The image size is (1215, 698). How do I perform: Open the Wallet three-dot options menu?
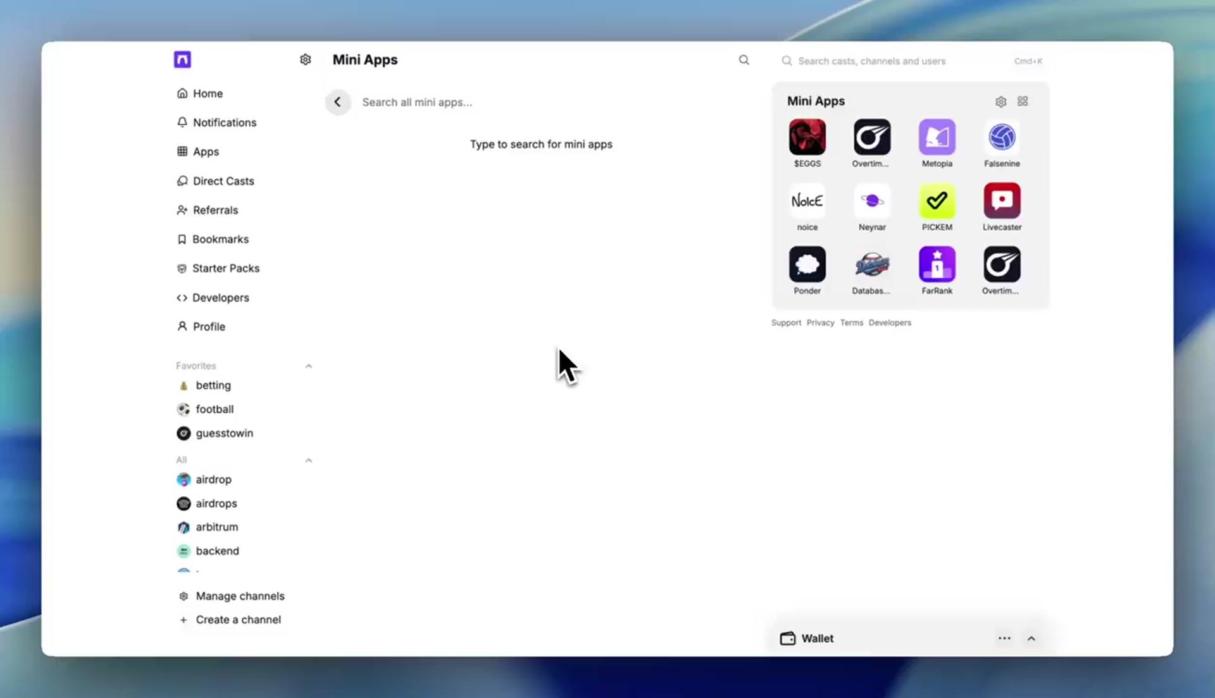coord(1004,639)
